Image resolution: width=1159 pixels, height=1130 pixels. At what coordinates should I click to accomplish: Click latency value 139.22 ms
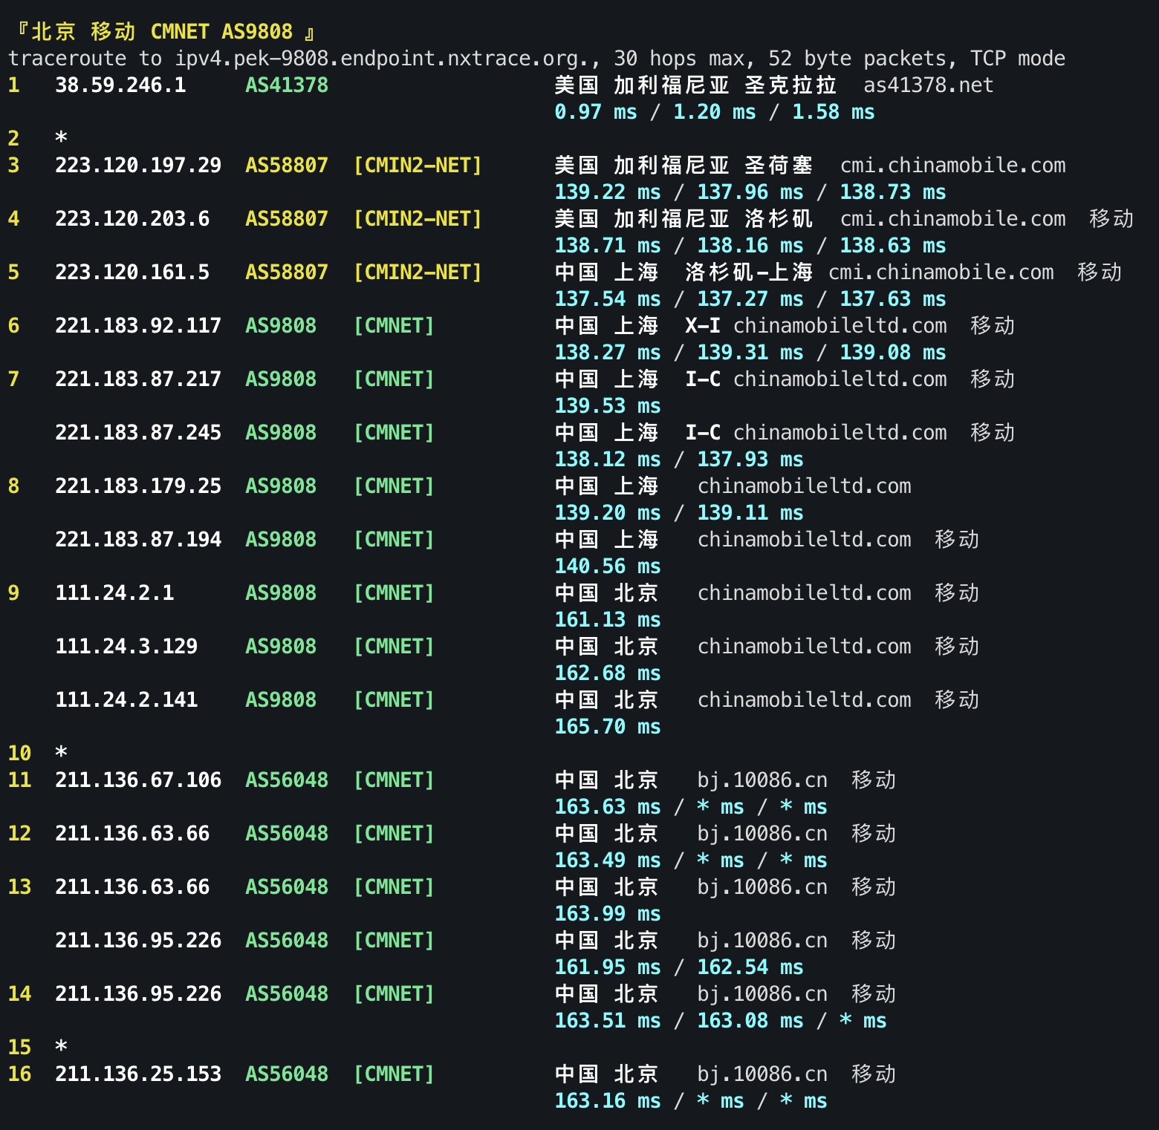coord(608,192)
